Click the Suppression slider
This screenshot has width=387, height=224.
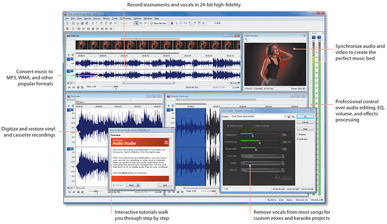tap(260, 135)
